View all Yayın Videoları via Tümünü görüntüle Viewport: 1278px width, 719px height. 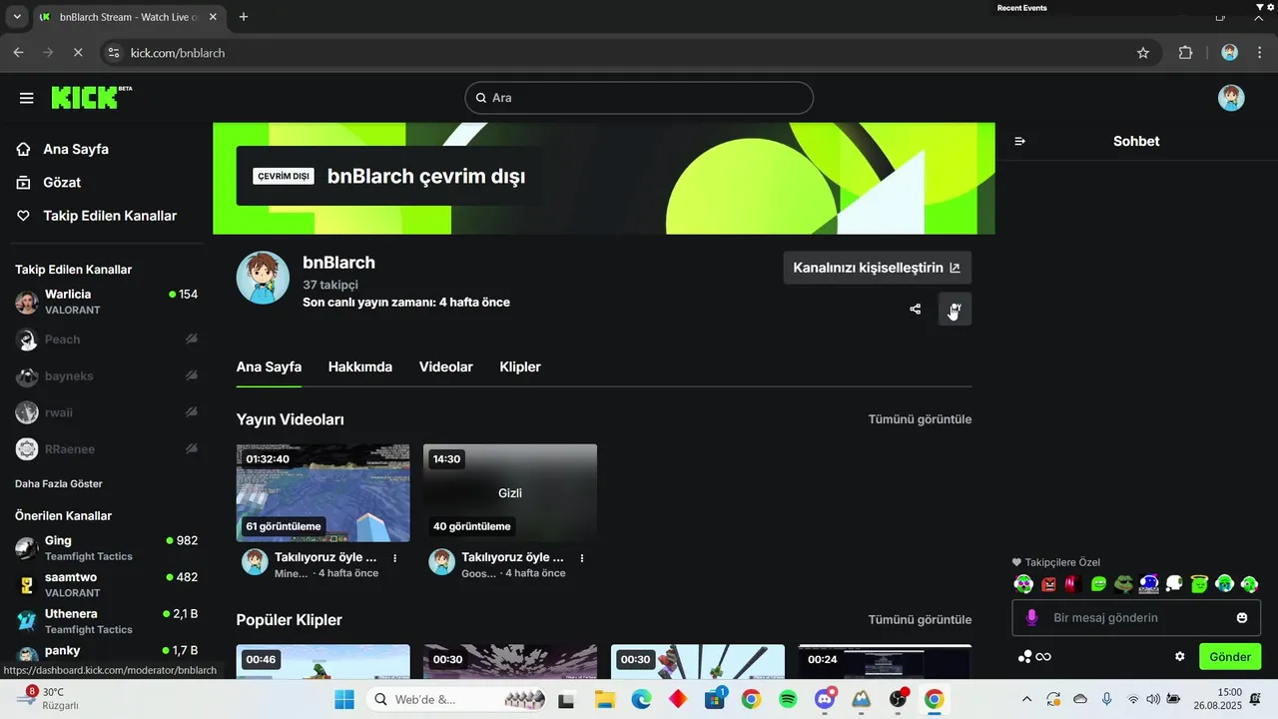point(920,419)
